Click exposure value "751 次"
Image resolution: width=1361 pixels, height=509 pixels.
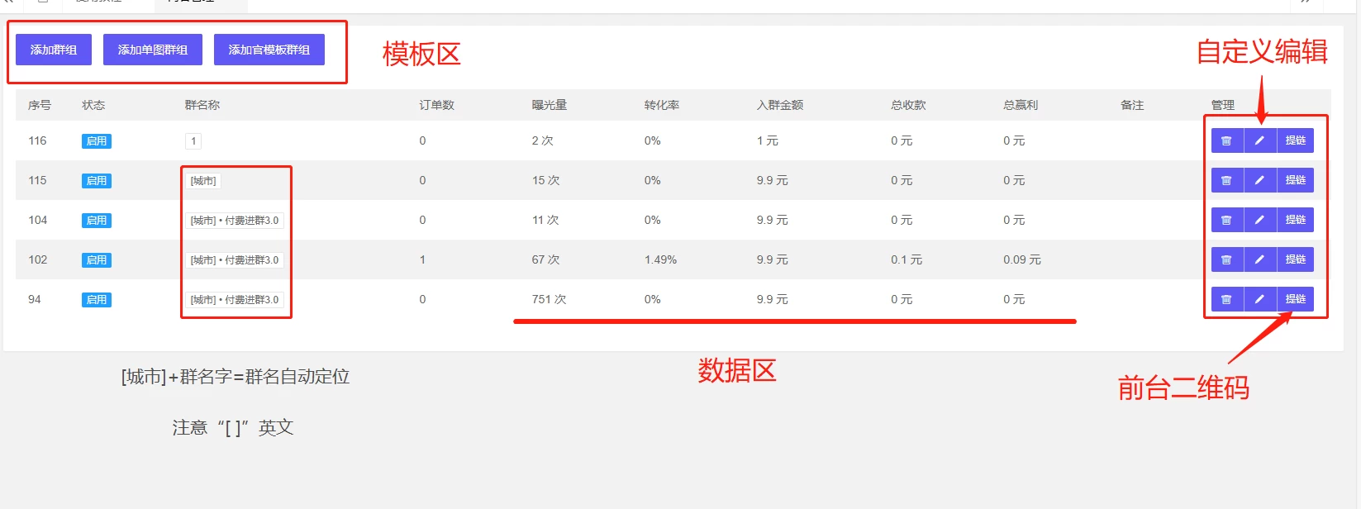click(550, 299)
